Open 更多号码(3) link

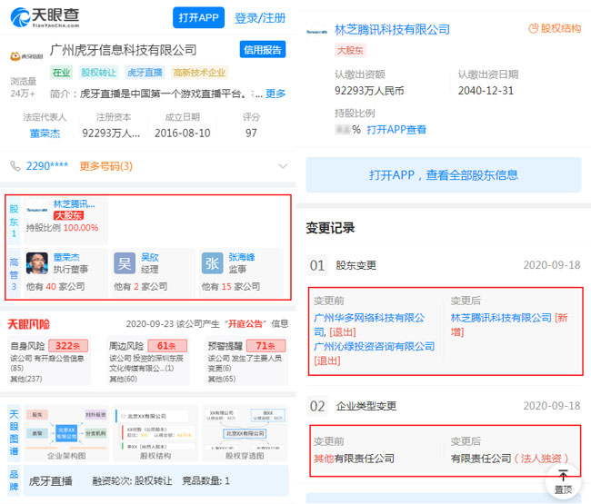pos(105,166)
